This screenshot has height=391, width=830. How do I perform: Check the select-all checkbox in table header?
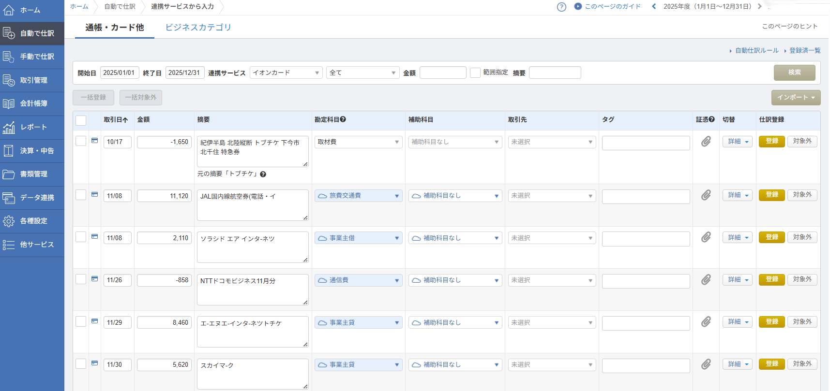coord(81,120)
